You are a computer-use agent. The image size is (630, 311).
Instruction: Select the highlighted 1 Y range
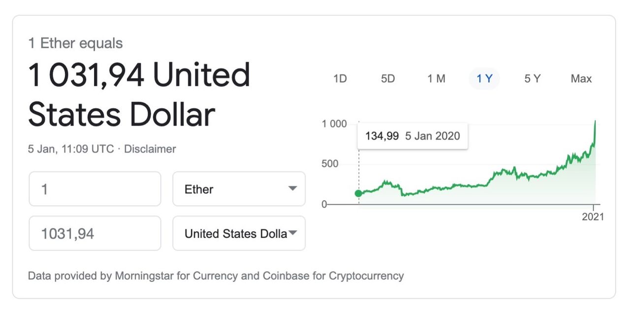click(484, 79)
